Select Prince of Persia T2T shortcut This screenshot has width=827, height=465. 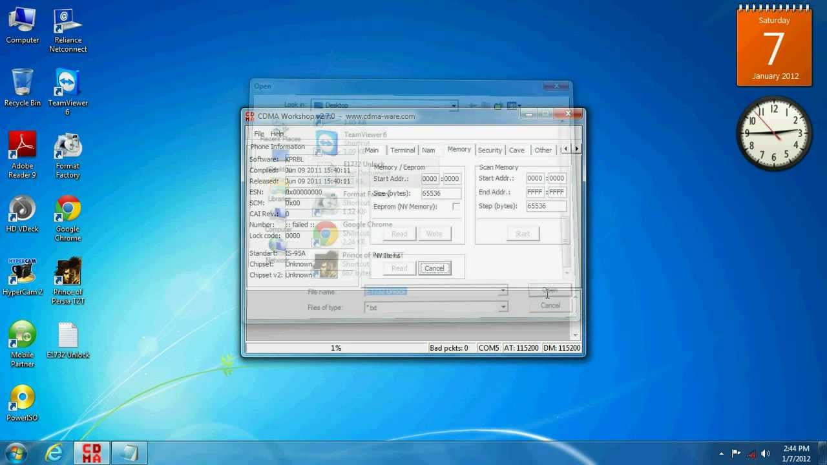tap(68, 282)
